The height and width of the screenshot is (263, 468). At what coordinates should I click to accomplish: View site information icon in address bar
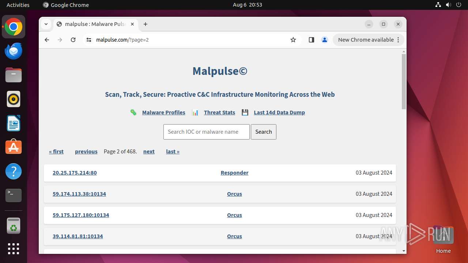tap(89, 40)
